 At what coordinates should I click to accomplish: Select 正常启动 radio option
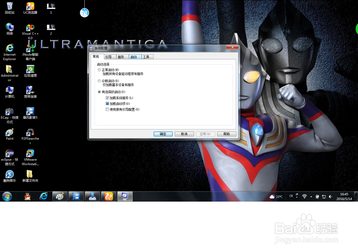pyautogui.click(x=99, y=70)
